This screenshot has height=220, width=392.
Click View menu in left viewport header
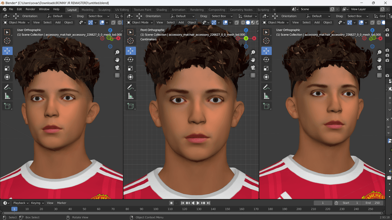[36, 22]
